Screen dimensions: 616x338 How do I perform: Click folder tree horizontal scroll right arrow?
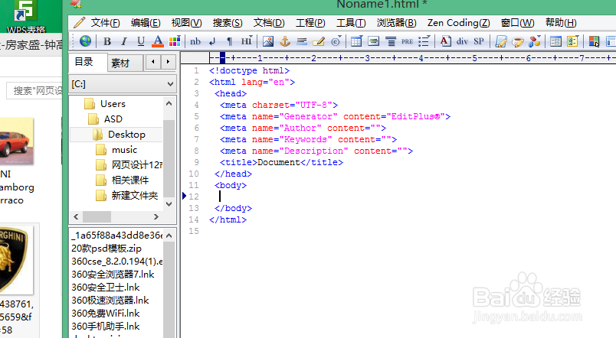(x=156, y=216)
